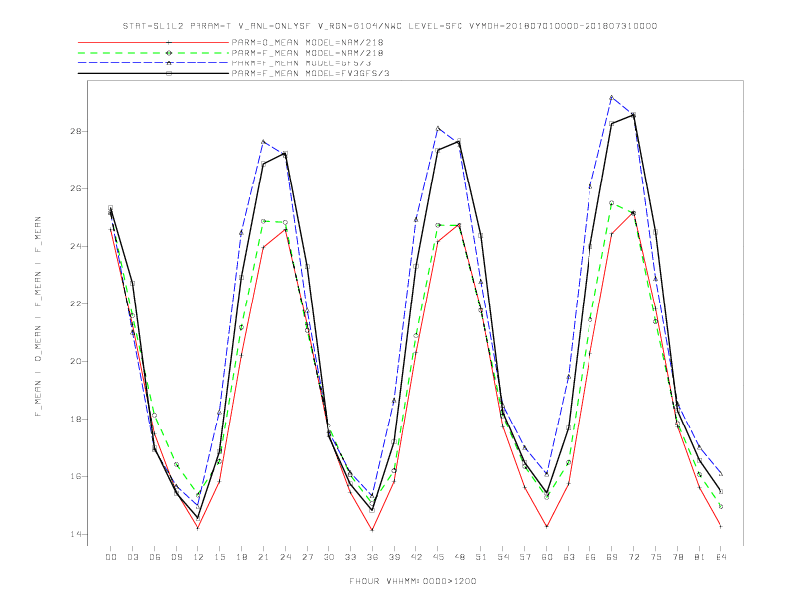Click y-axis tick value 26
The height and width of the screenshot is (607, 786).
(x=75, y=188)
